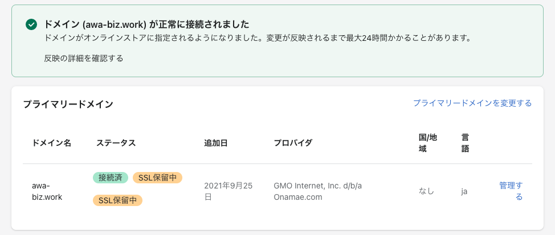Screen dimensions: 555x235
Task: Click the 言語 column header
Action: click(x=465, y=143)
